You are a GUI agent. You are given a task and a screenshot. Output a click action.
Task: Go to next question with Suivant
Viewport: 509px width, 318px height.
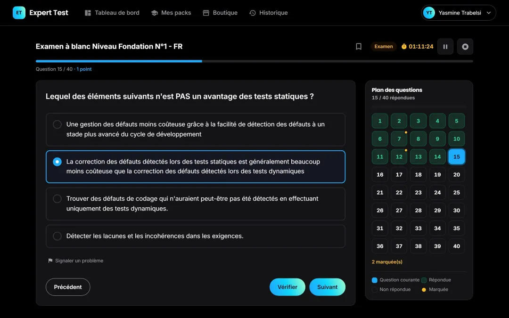click(x=327, y=287)
